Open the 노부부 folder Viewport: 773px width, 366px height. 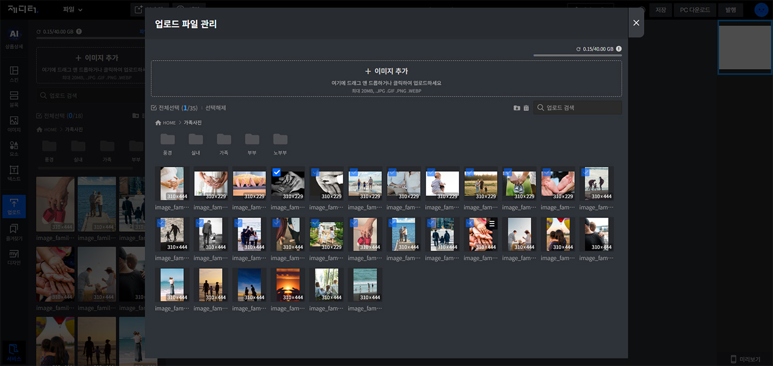280,142
